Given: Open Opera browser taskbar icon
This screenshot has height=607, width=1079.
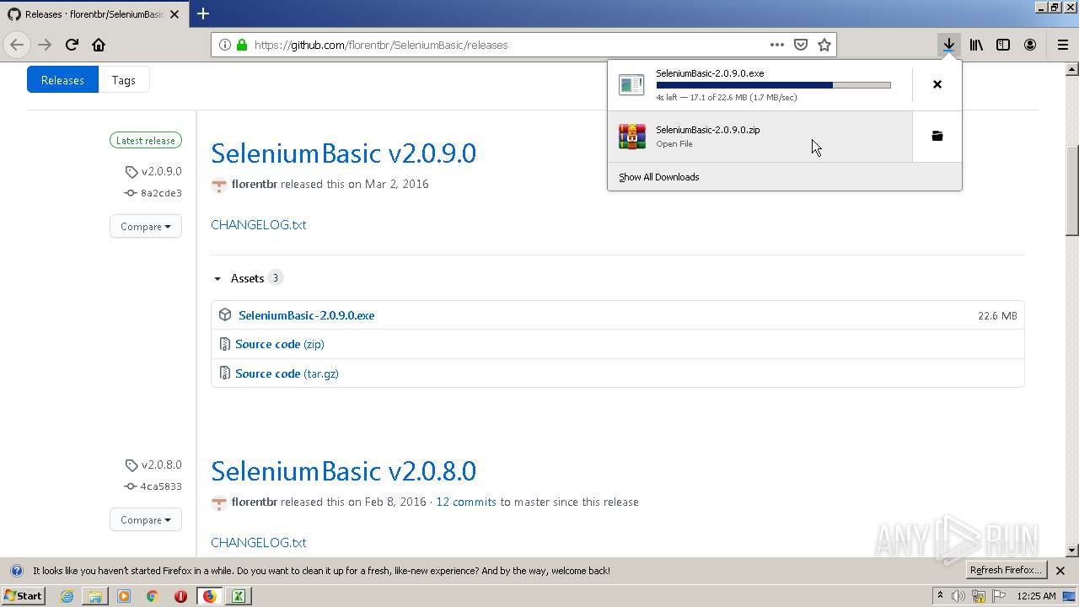Looking at the screenshot, I should (180, 596).
